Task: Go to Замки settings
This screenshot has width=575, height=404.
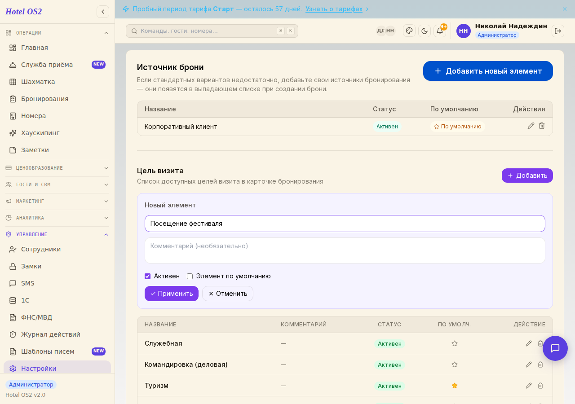Action: (x=57, y=266)
